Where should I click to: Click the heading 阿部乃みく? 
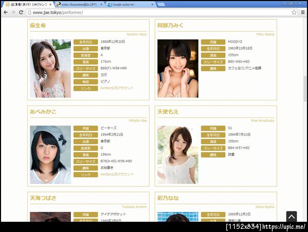(170, 26)
